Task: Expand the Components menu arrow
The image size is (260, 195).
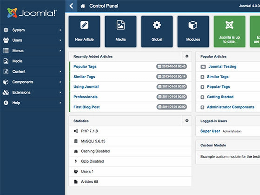Action: click(60, 82)
